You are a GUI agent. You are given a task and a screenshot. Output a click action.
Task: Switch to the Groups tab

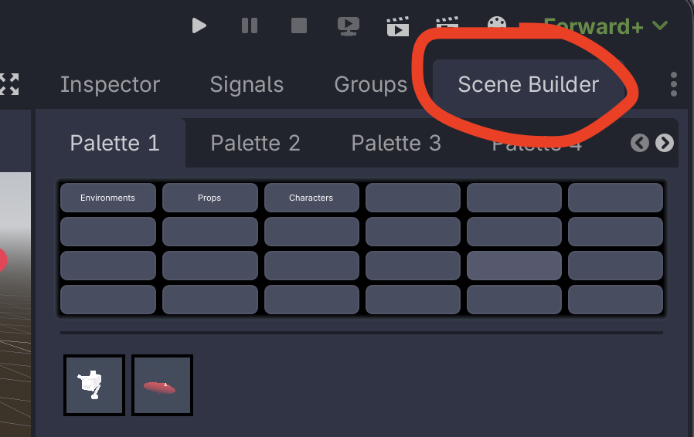(370, 84)
